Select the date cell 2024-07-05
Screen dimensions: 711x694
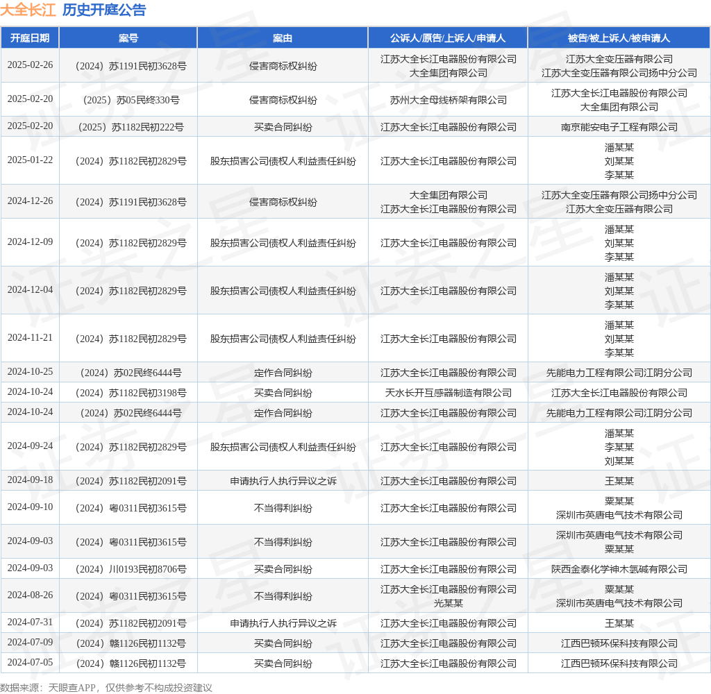(30, 663)
